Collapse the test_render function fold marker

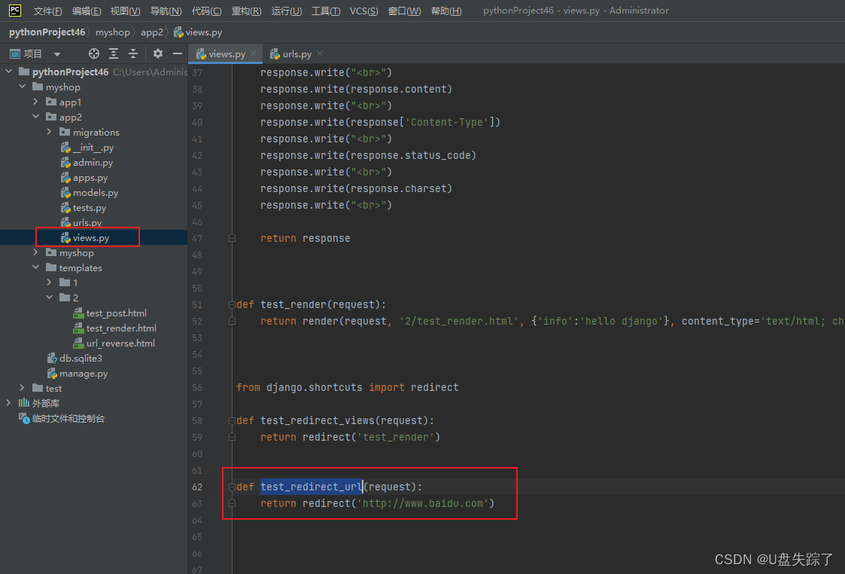pos(231,304)
